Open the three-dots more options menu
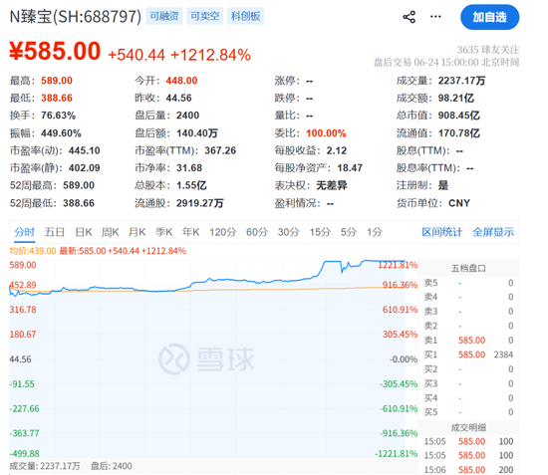548x475 pixels. [x=435, y=16]
